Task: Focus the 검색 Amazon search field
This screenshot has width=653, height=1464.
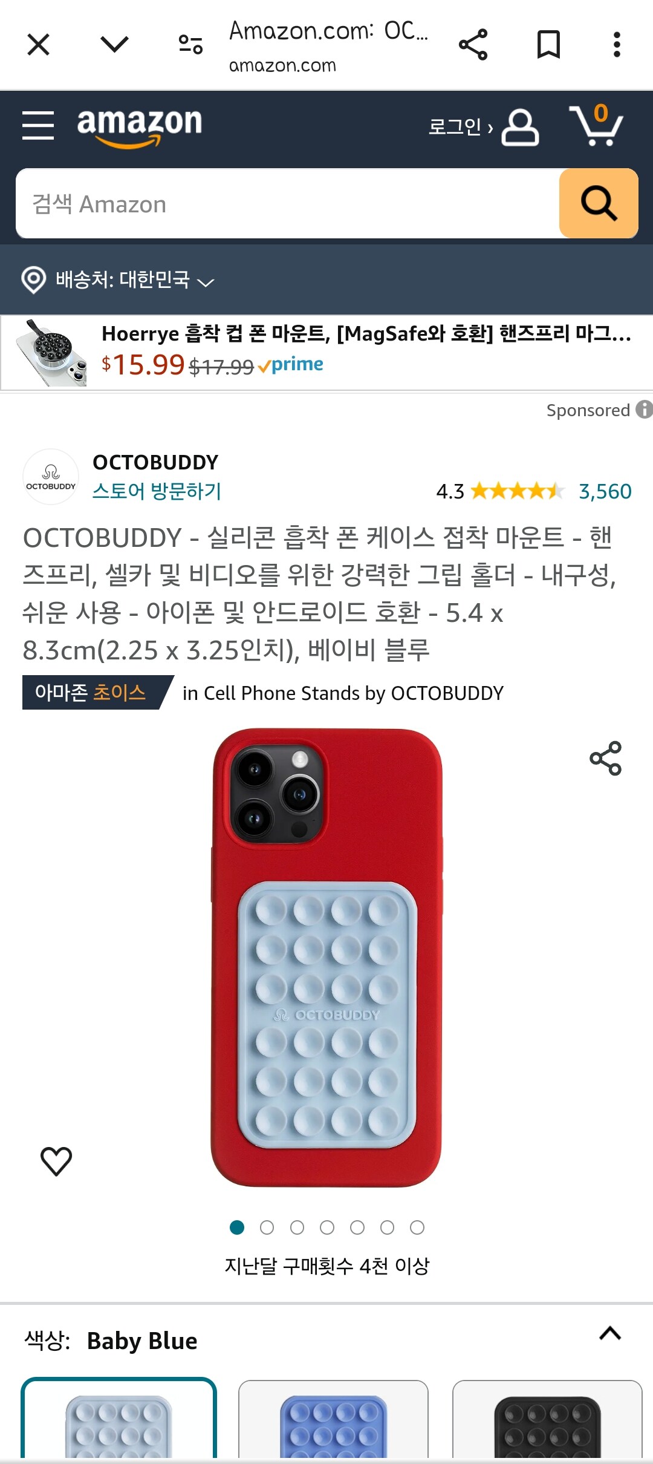Action: pyautogui.click(x=288, y=204)
